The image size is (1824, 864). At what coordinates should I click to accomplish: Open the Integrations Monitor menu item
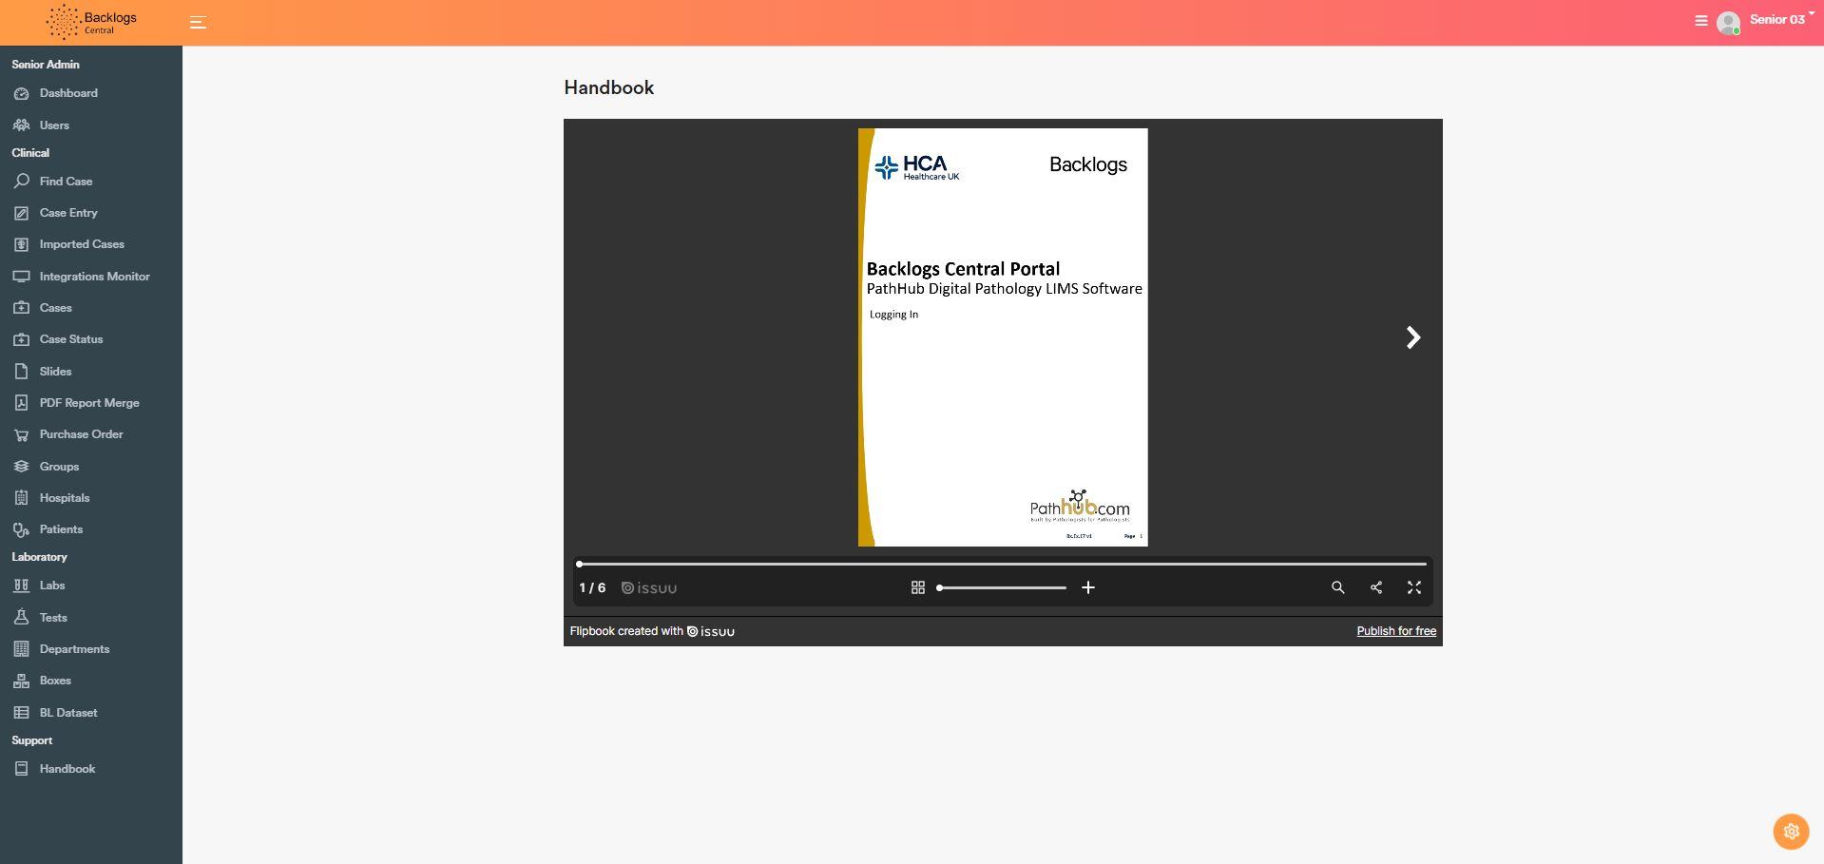pos(95,277)
